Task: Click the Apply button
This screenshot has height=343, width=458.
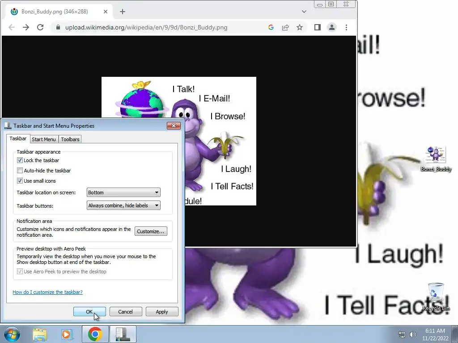Action: coord(162,311)
